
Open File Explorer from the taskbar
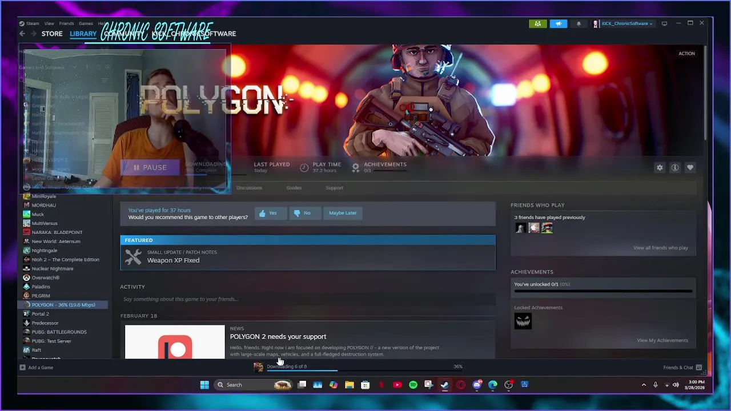pyautogui.click(x=349, y=385)
